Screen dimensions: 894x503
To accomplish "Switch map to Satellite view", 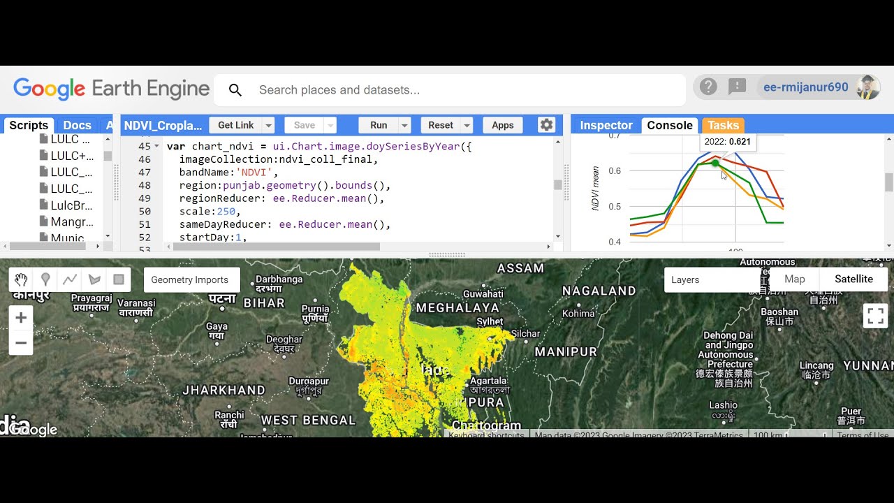I will click(853, 279).
